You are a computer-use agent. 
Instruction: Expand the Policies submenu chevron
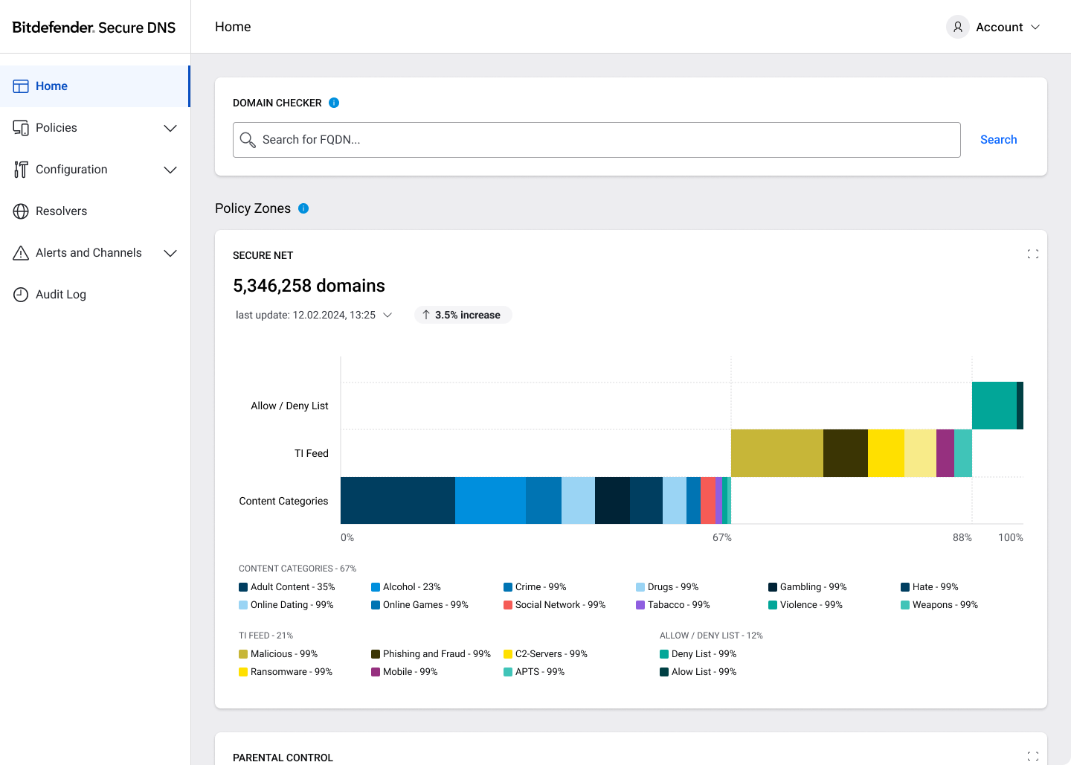pyautogui.click(x=170, y=128)
